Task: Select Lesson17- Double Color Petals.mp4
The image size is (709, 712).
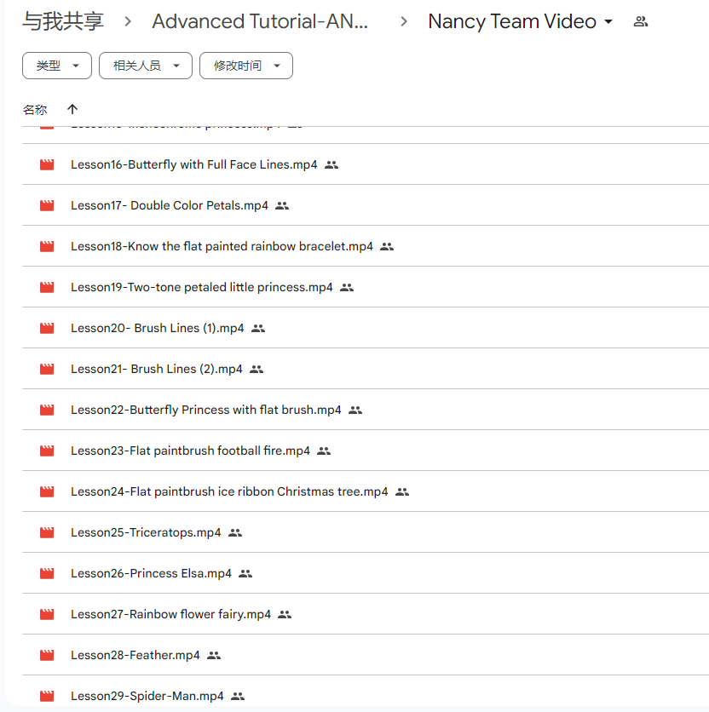Action: 169,205
